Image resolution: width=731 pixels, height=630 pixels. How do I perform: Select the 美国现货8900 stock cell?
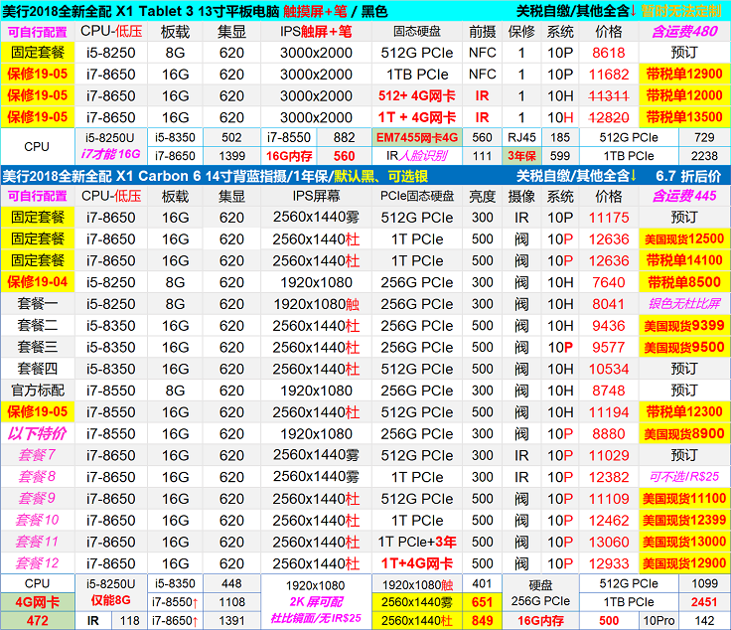click(x=683, y=433)
